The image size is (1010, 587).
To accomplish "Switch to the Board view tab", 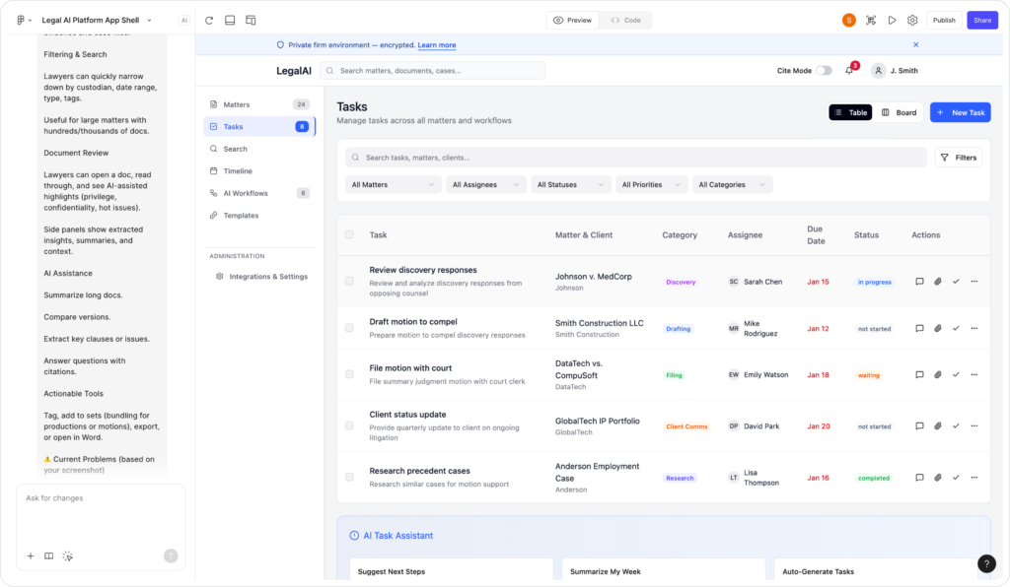I will pyautogui.click(x=899, y=113).
